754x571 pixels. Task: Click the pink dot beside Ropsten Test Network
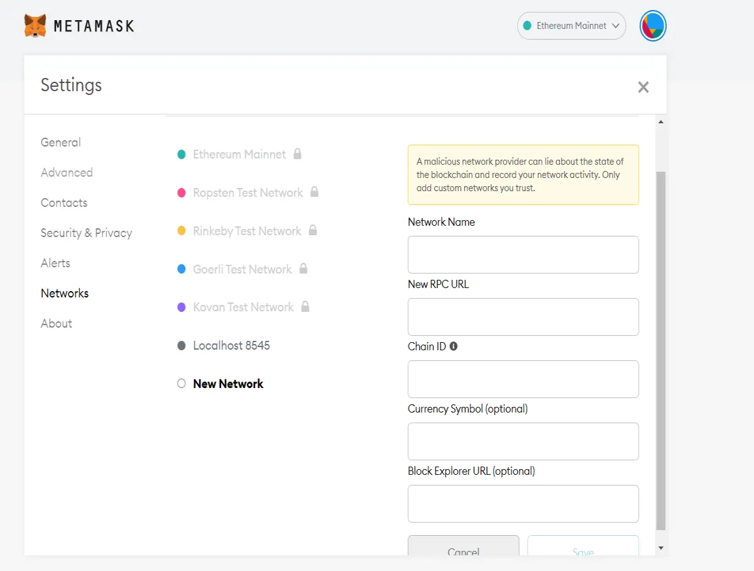(x=182, y=192)
